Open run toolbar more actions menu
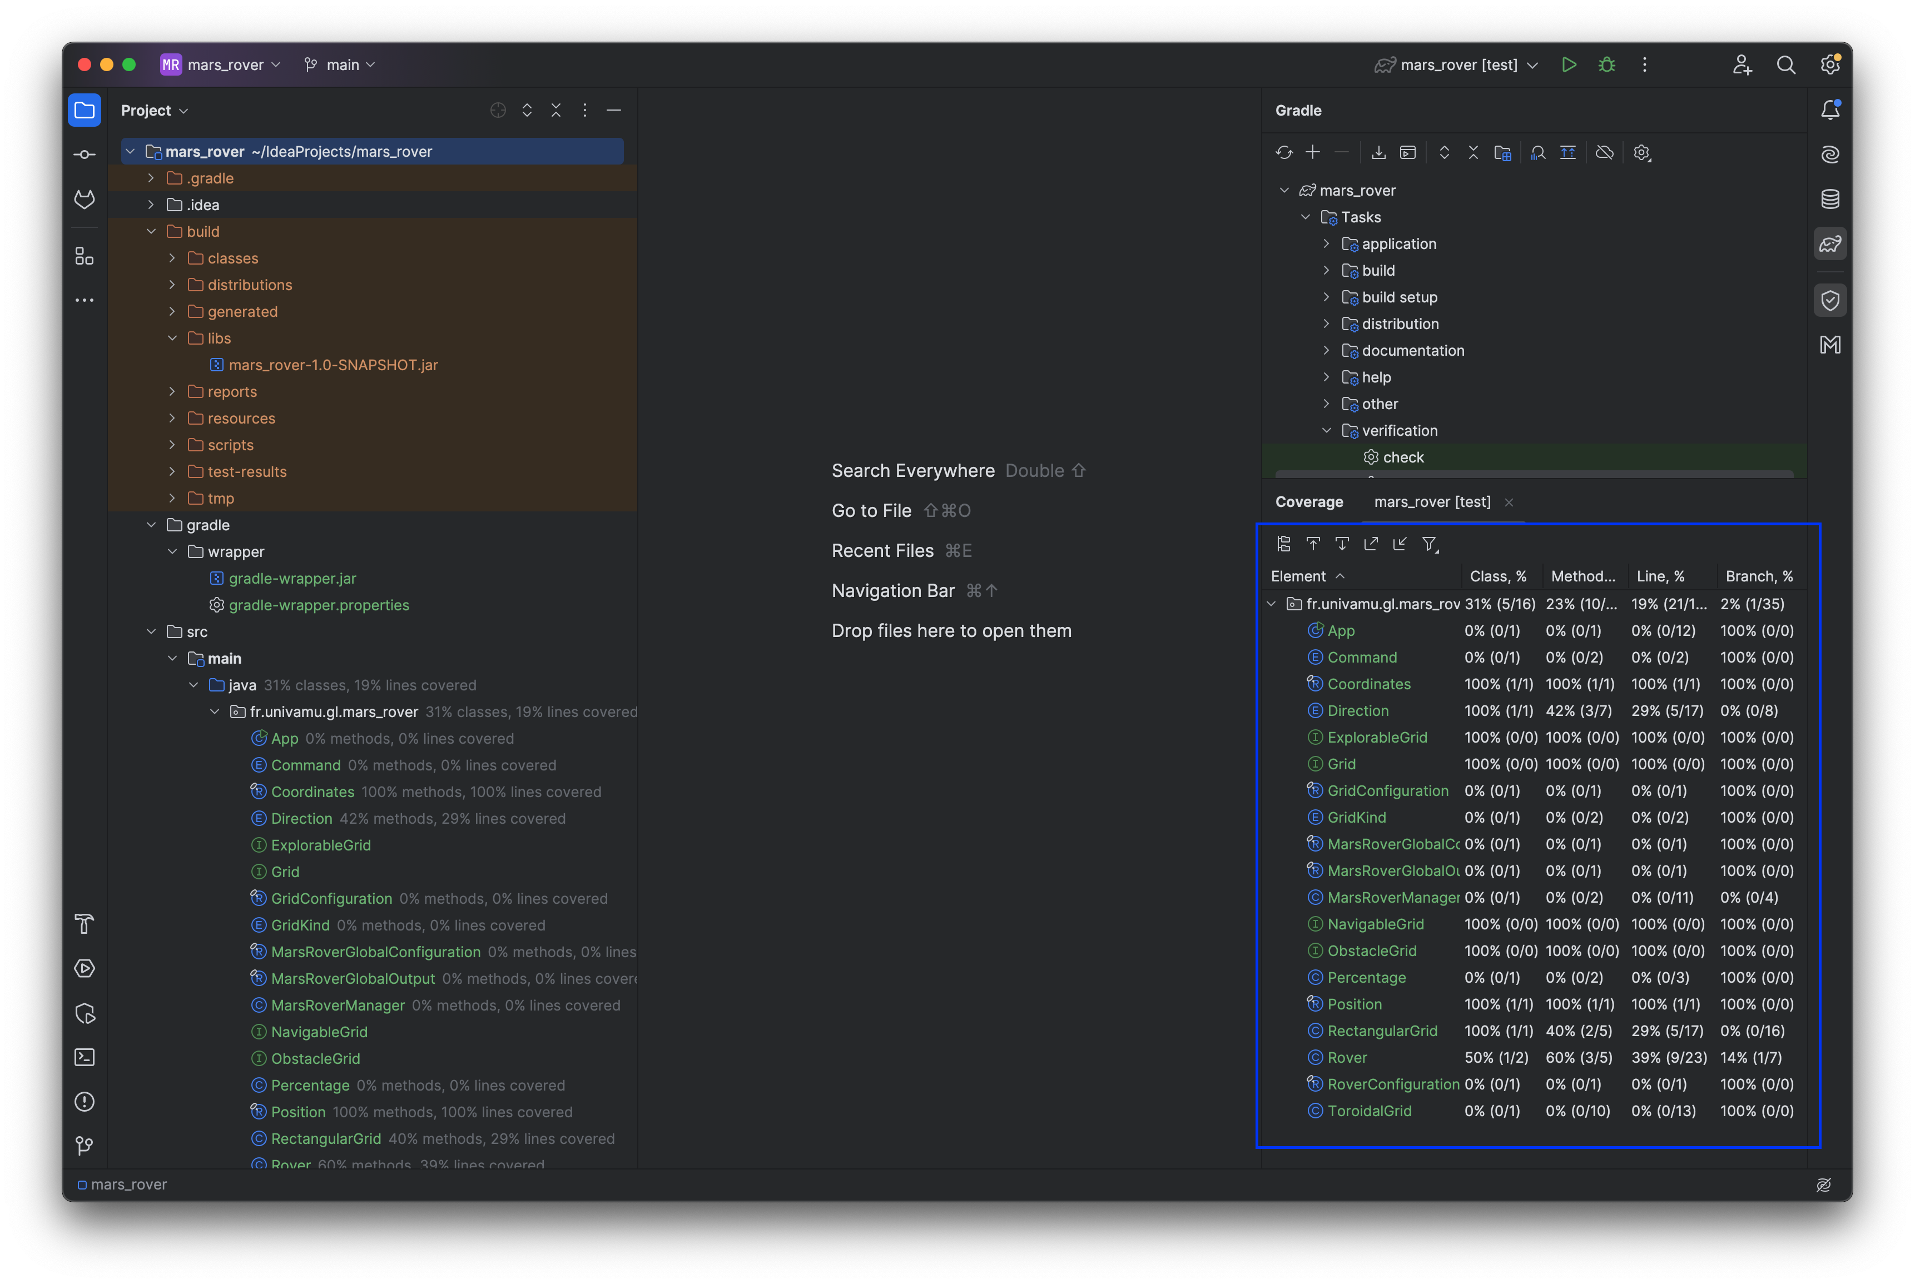The image size is (1915, 1284). coord(1644,64)
